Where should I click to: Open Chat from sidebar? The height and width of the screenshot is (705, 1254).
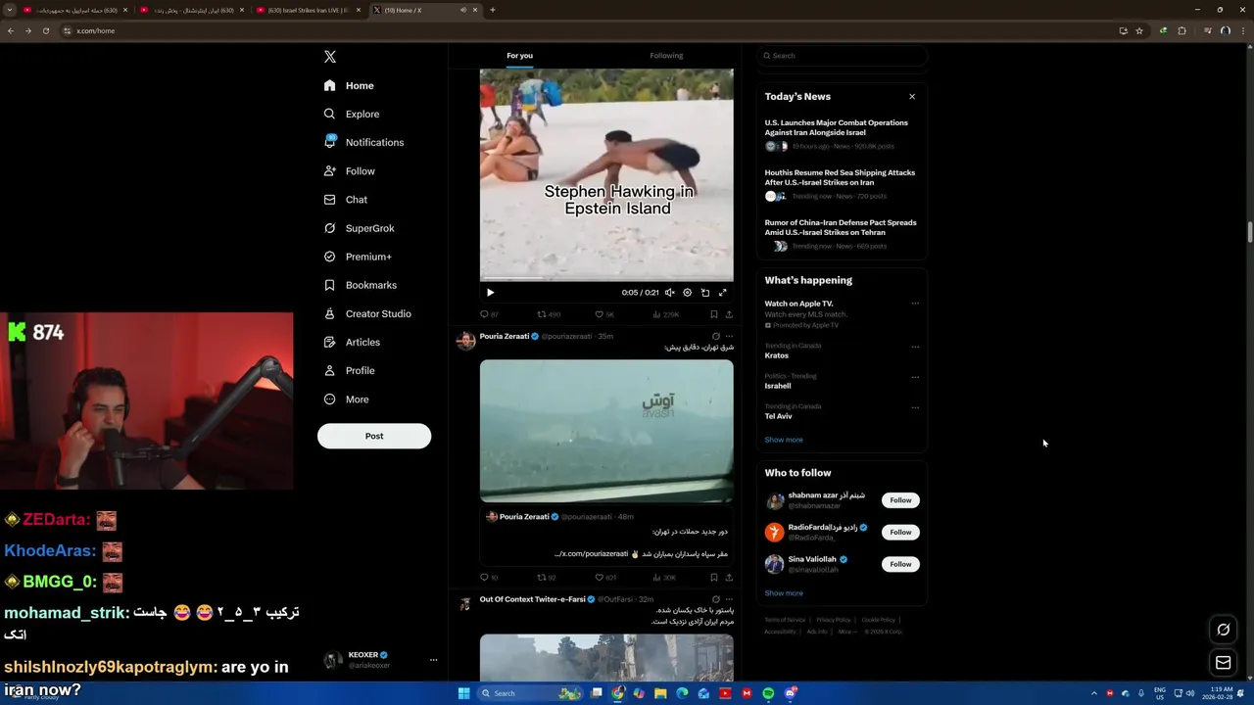pos(346,200)
